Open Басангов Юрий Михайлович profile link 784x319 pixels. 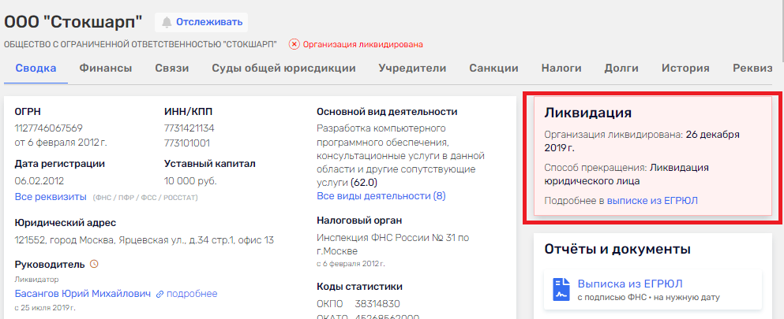click(x=82, y=294)
